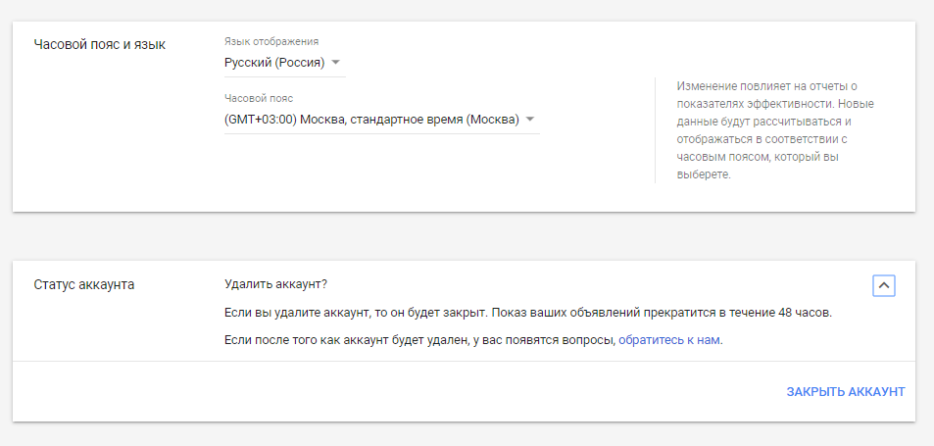Viewport: 934px width, 446px height.
Task: Click the small Часовой пояс field label
Action: pos(258,98)
